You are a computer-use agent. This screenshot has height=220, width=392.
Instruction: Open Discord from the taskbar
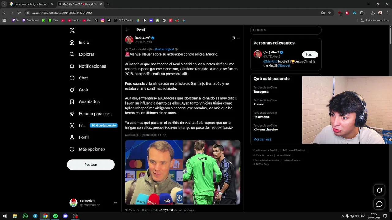tap(65, 216)
